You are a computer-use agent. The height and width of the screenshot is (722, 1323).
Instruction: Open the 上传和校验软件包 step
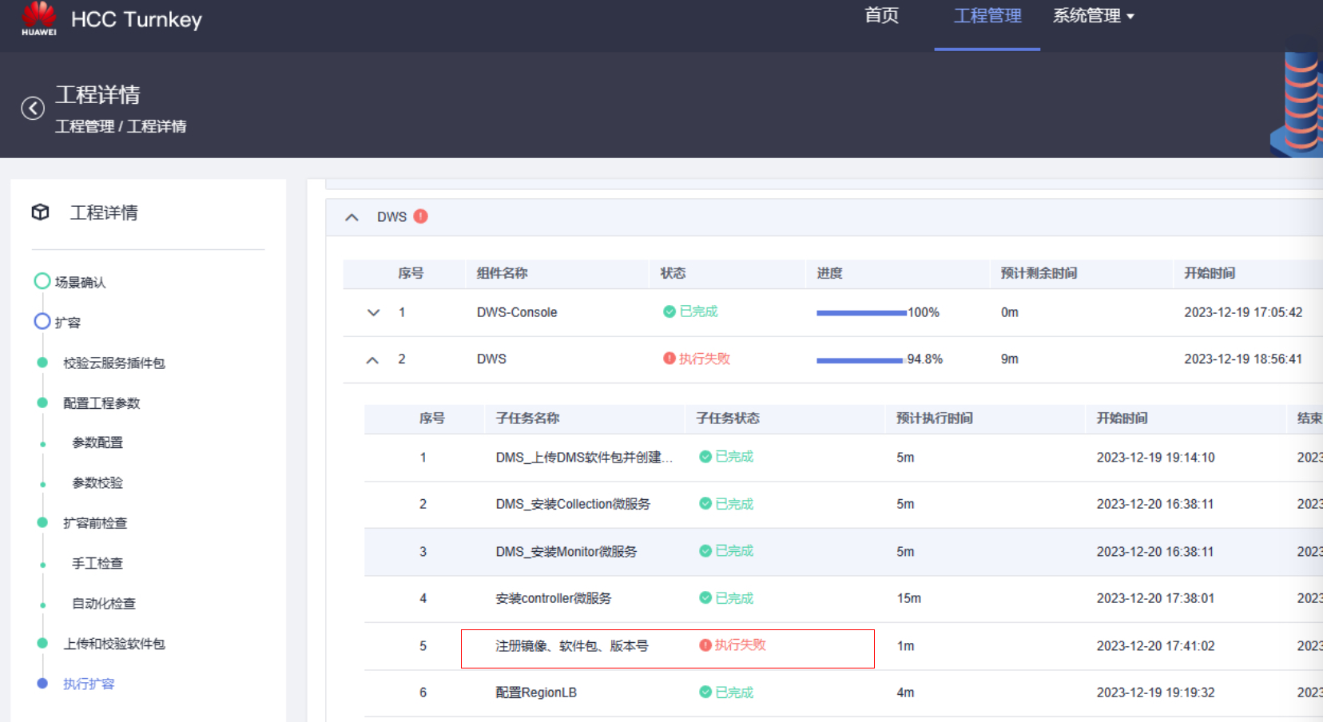coord(114,644)
